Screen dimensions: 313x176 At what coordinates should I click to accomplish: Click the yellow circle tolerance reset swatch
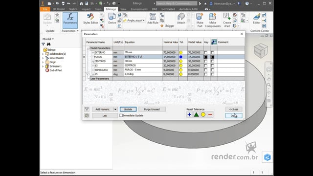click(x=203, y=114)
